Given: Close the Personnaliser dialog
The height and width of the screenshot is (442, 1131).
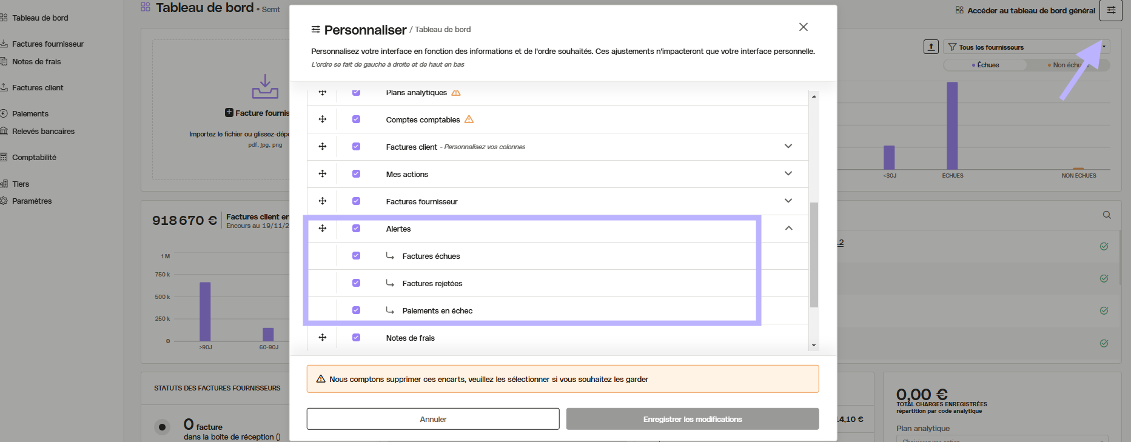Looking at the screenshot, I should pyautogui.click(x=804, y=27).
